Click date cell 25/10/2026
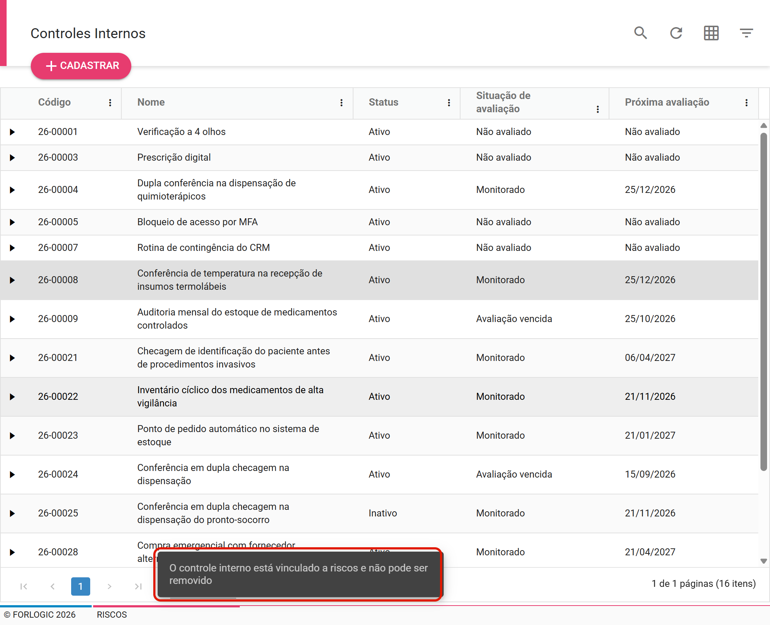Viewport: 770px width, 625px height. tap(683, 319)
